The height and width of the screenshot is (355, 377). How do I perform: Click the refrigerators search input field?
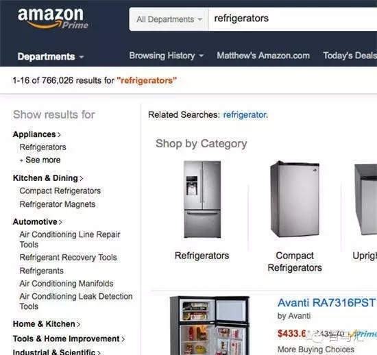pyautogui.click(x=293, y=19)
